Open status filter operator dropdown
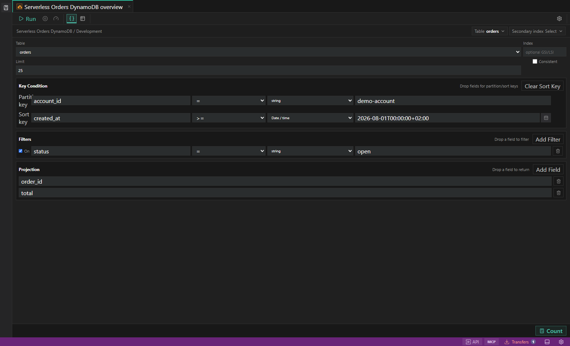 [x=229, y=151]
